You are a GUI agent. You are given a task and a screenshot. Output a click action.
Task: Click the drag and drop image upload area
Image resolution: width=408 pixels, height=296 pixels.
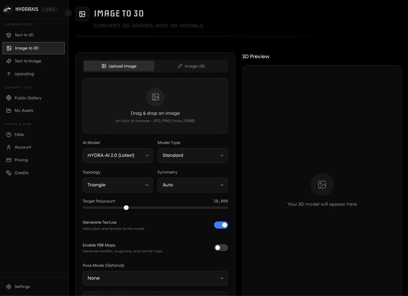pyautogui.click(x=155, y=106)
